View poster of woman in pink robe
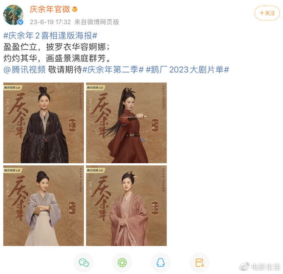 (x=126, y=206)
